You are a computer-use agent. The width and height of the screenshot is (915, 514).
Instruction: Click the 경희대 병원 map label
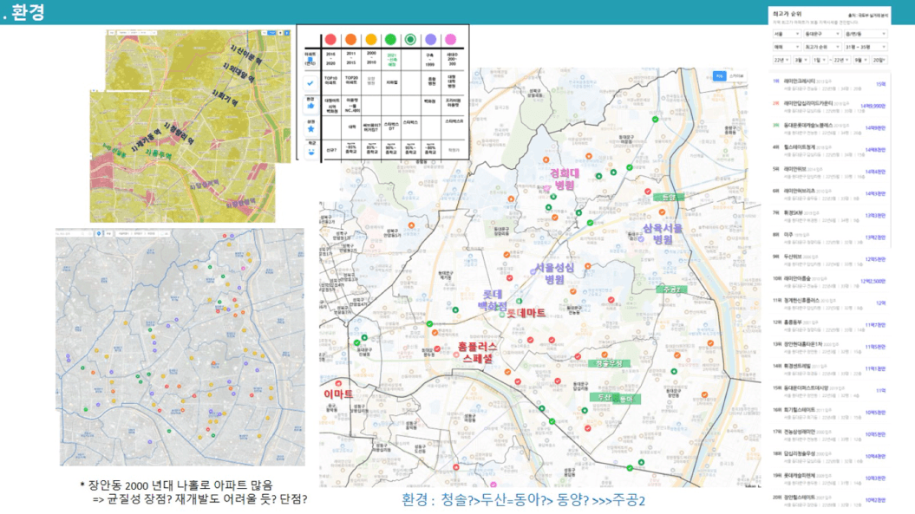pyautogui.click(x=565, y=179)
